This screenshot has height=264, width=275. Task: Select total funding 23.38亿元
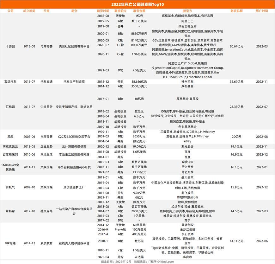[x=236, y=107]
